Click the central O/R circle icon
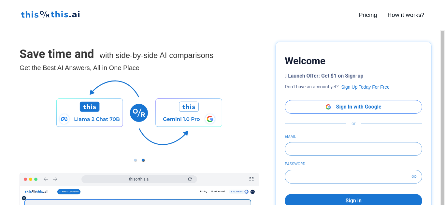This screenshot has height=205, width=445. click(x=139, y=113)
